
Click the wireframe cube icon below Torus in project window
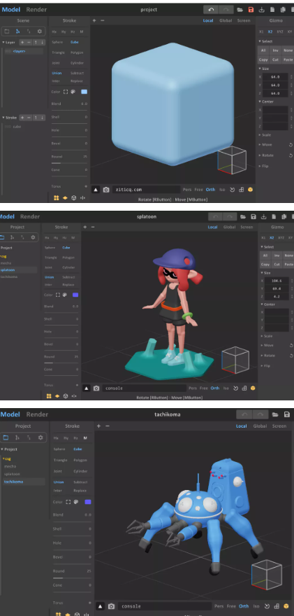74,198
